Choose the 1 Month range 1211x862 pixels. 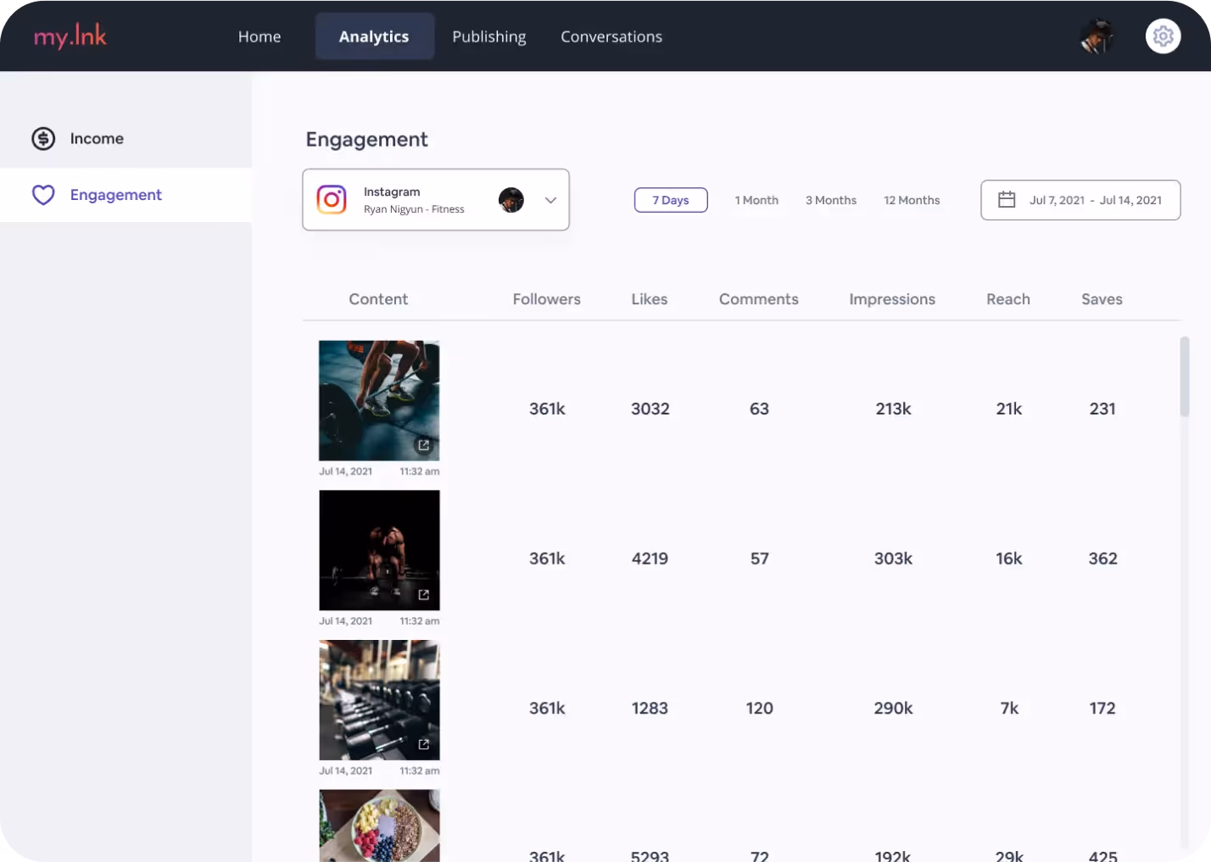756,200
